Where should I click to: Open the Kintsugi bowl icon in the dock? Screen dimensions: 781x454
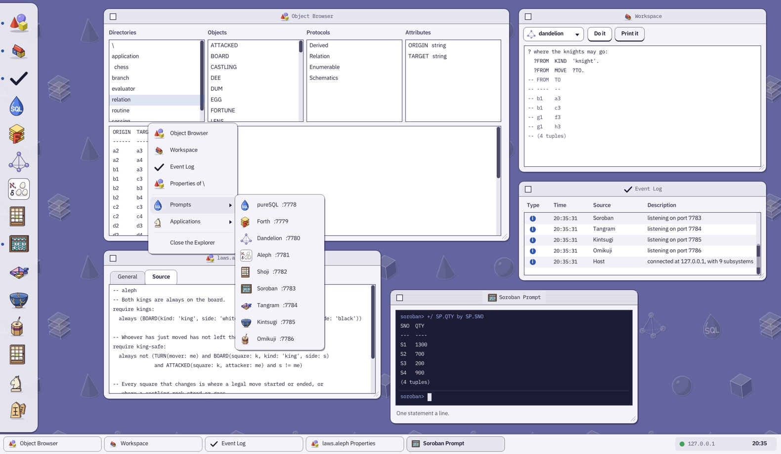[19, 300]
